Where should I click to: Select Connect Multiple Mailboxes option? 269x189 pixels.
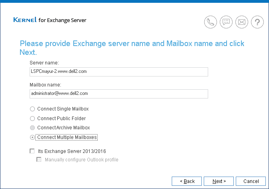32,137
